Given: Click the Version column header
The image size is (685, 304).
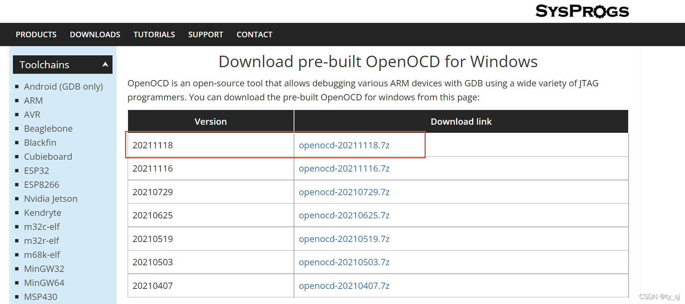Looking at the screenshot, I should pyautogui.click(x=211, y=121).
